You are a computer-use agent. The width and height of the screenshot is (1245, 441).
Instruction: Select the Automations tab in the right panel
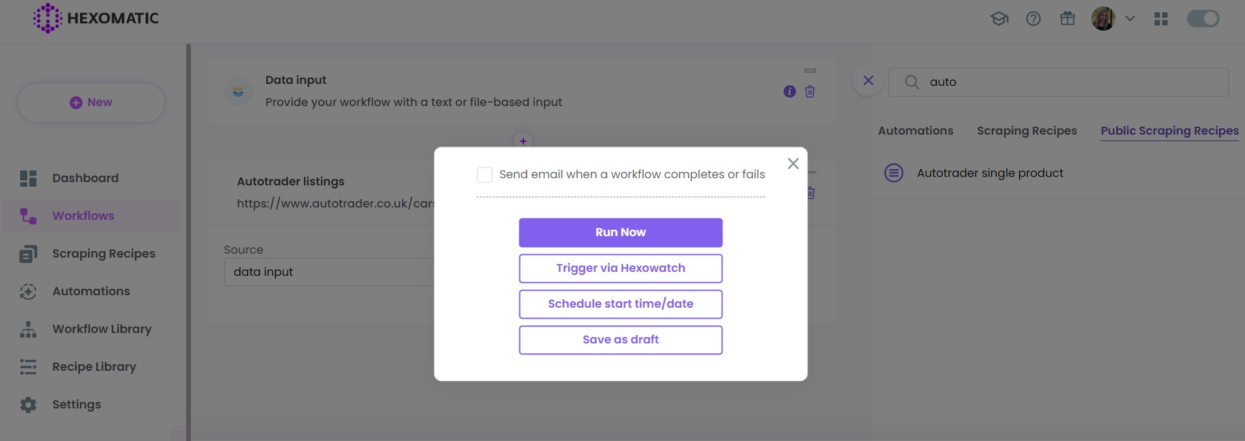coord(915,131)
